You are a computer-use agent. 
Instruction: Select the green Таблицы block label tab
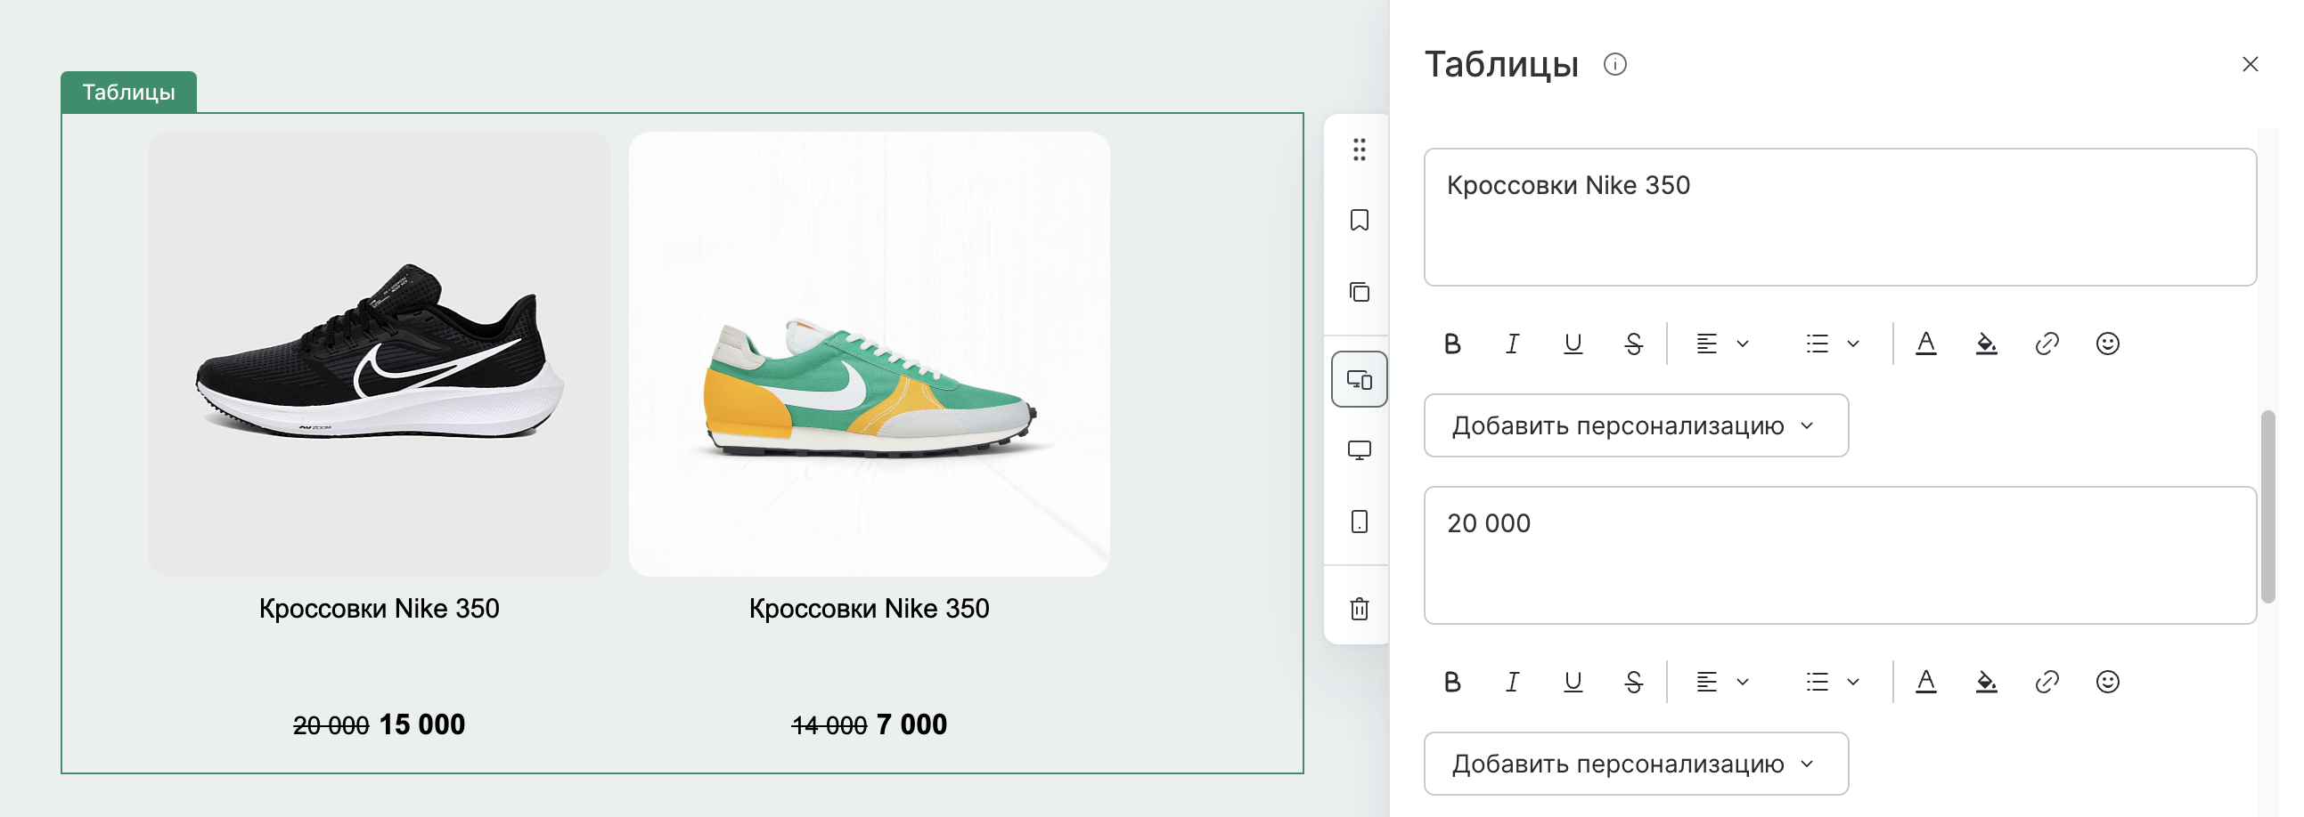[129, 92]
